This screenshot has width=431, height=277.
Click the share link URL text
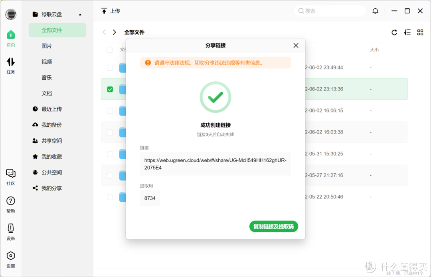[215, 164]
